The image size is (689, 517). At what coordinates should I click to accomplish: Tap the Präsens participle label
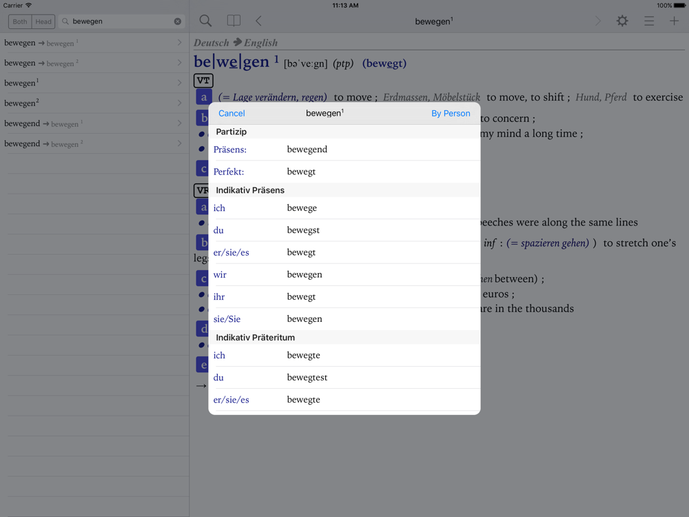[x=230, y=150]
